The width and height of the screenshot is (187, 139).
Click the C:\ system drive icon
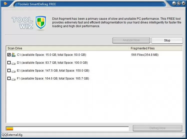click(13, 55)
